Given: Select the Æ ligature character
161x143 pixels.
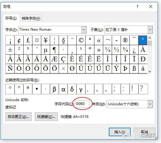Looking at the screenshot, I should pos(55,59).
